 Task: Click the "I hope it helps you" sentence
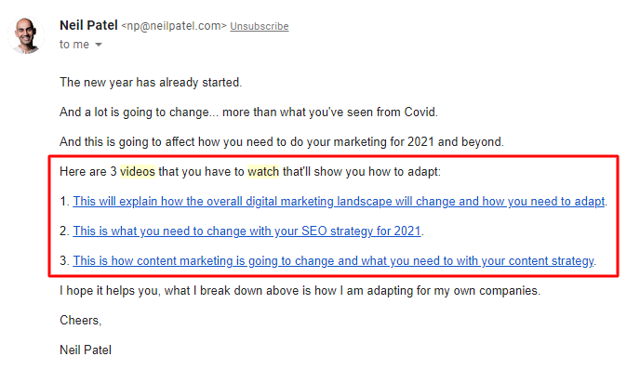tap(300, 291)
